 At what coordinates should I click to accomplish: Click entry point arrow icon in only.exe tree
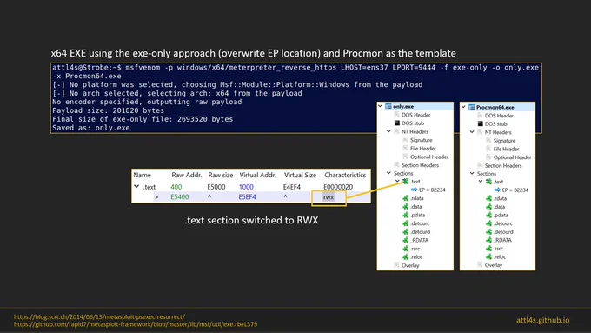click(415, 190)
